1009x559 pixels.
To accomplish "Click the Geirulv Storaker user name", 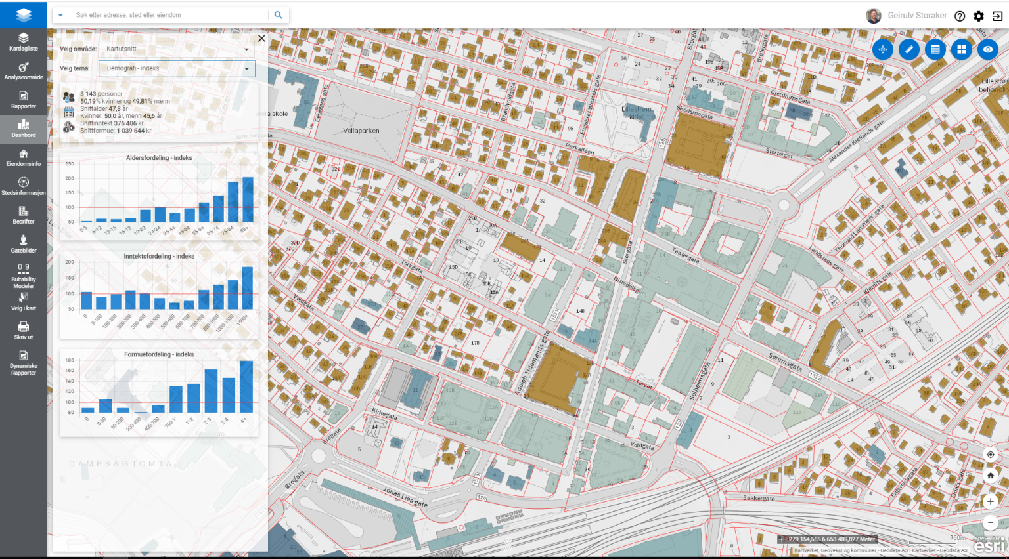I will pos(917,16).
